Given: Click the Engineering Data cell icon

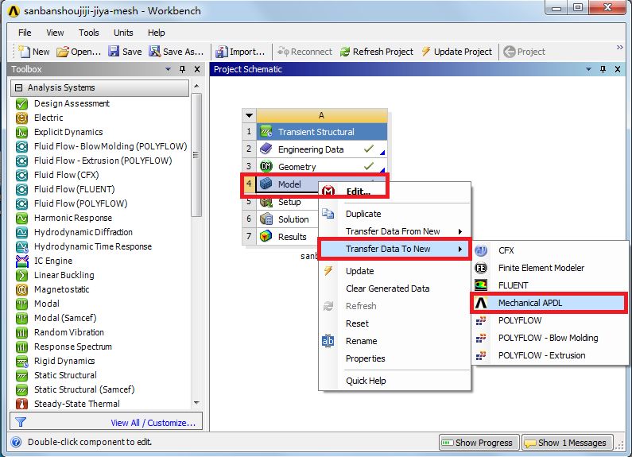Looking at the screenshot, I should click(x=266, y=149).
